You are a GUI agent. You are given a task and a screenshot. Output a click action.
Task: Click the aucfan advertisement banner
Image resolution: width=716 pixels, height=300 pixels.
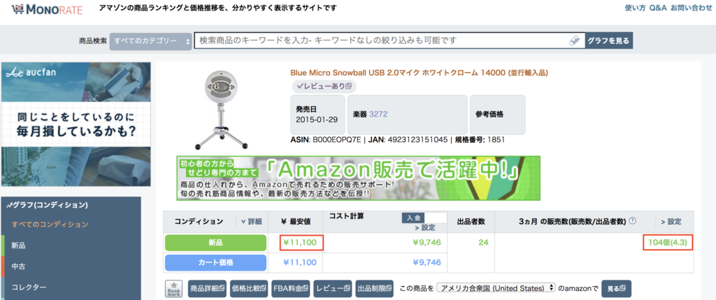[x=76, y=124]
